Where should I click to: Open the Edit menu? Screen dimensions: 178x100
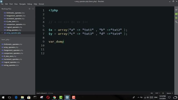coord(6,4)
